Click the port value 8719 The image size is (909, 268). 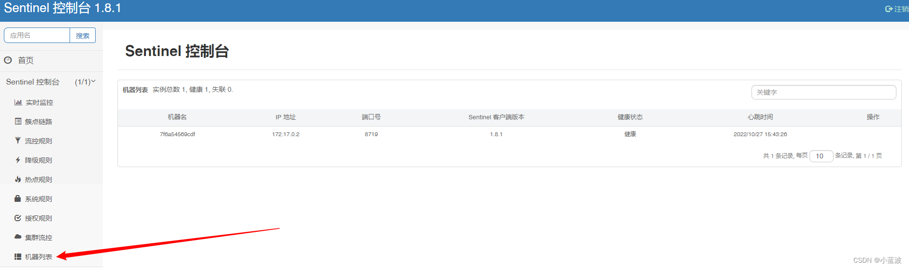point(371,134)
